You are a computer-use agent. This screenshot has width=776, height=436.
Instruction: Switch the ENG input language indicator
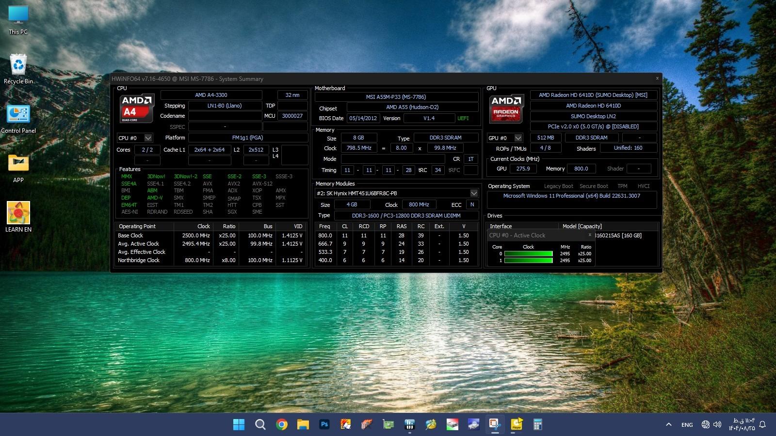point(687,425)
